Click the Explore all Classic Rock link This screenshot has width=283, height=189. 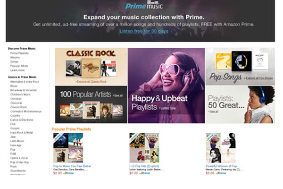point(92,82)
